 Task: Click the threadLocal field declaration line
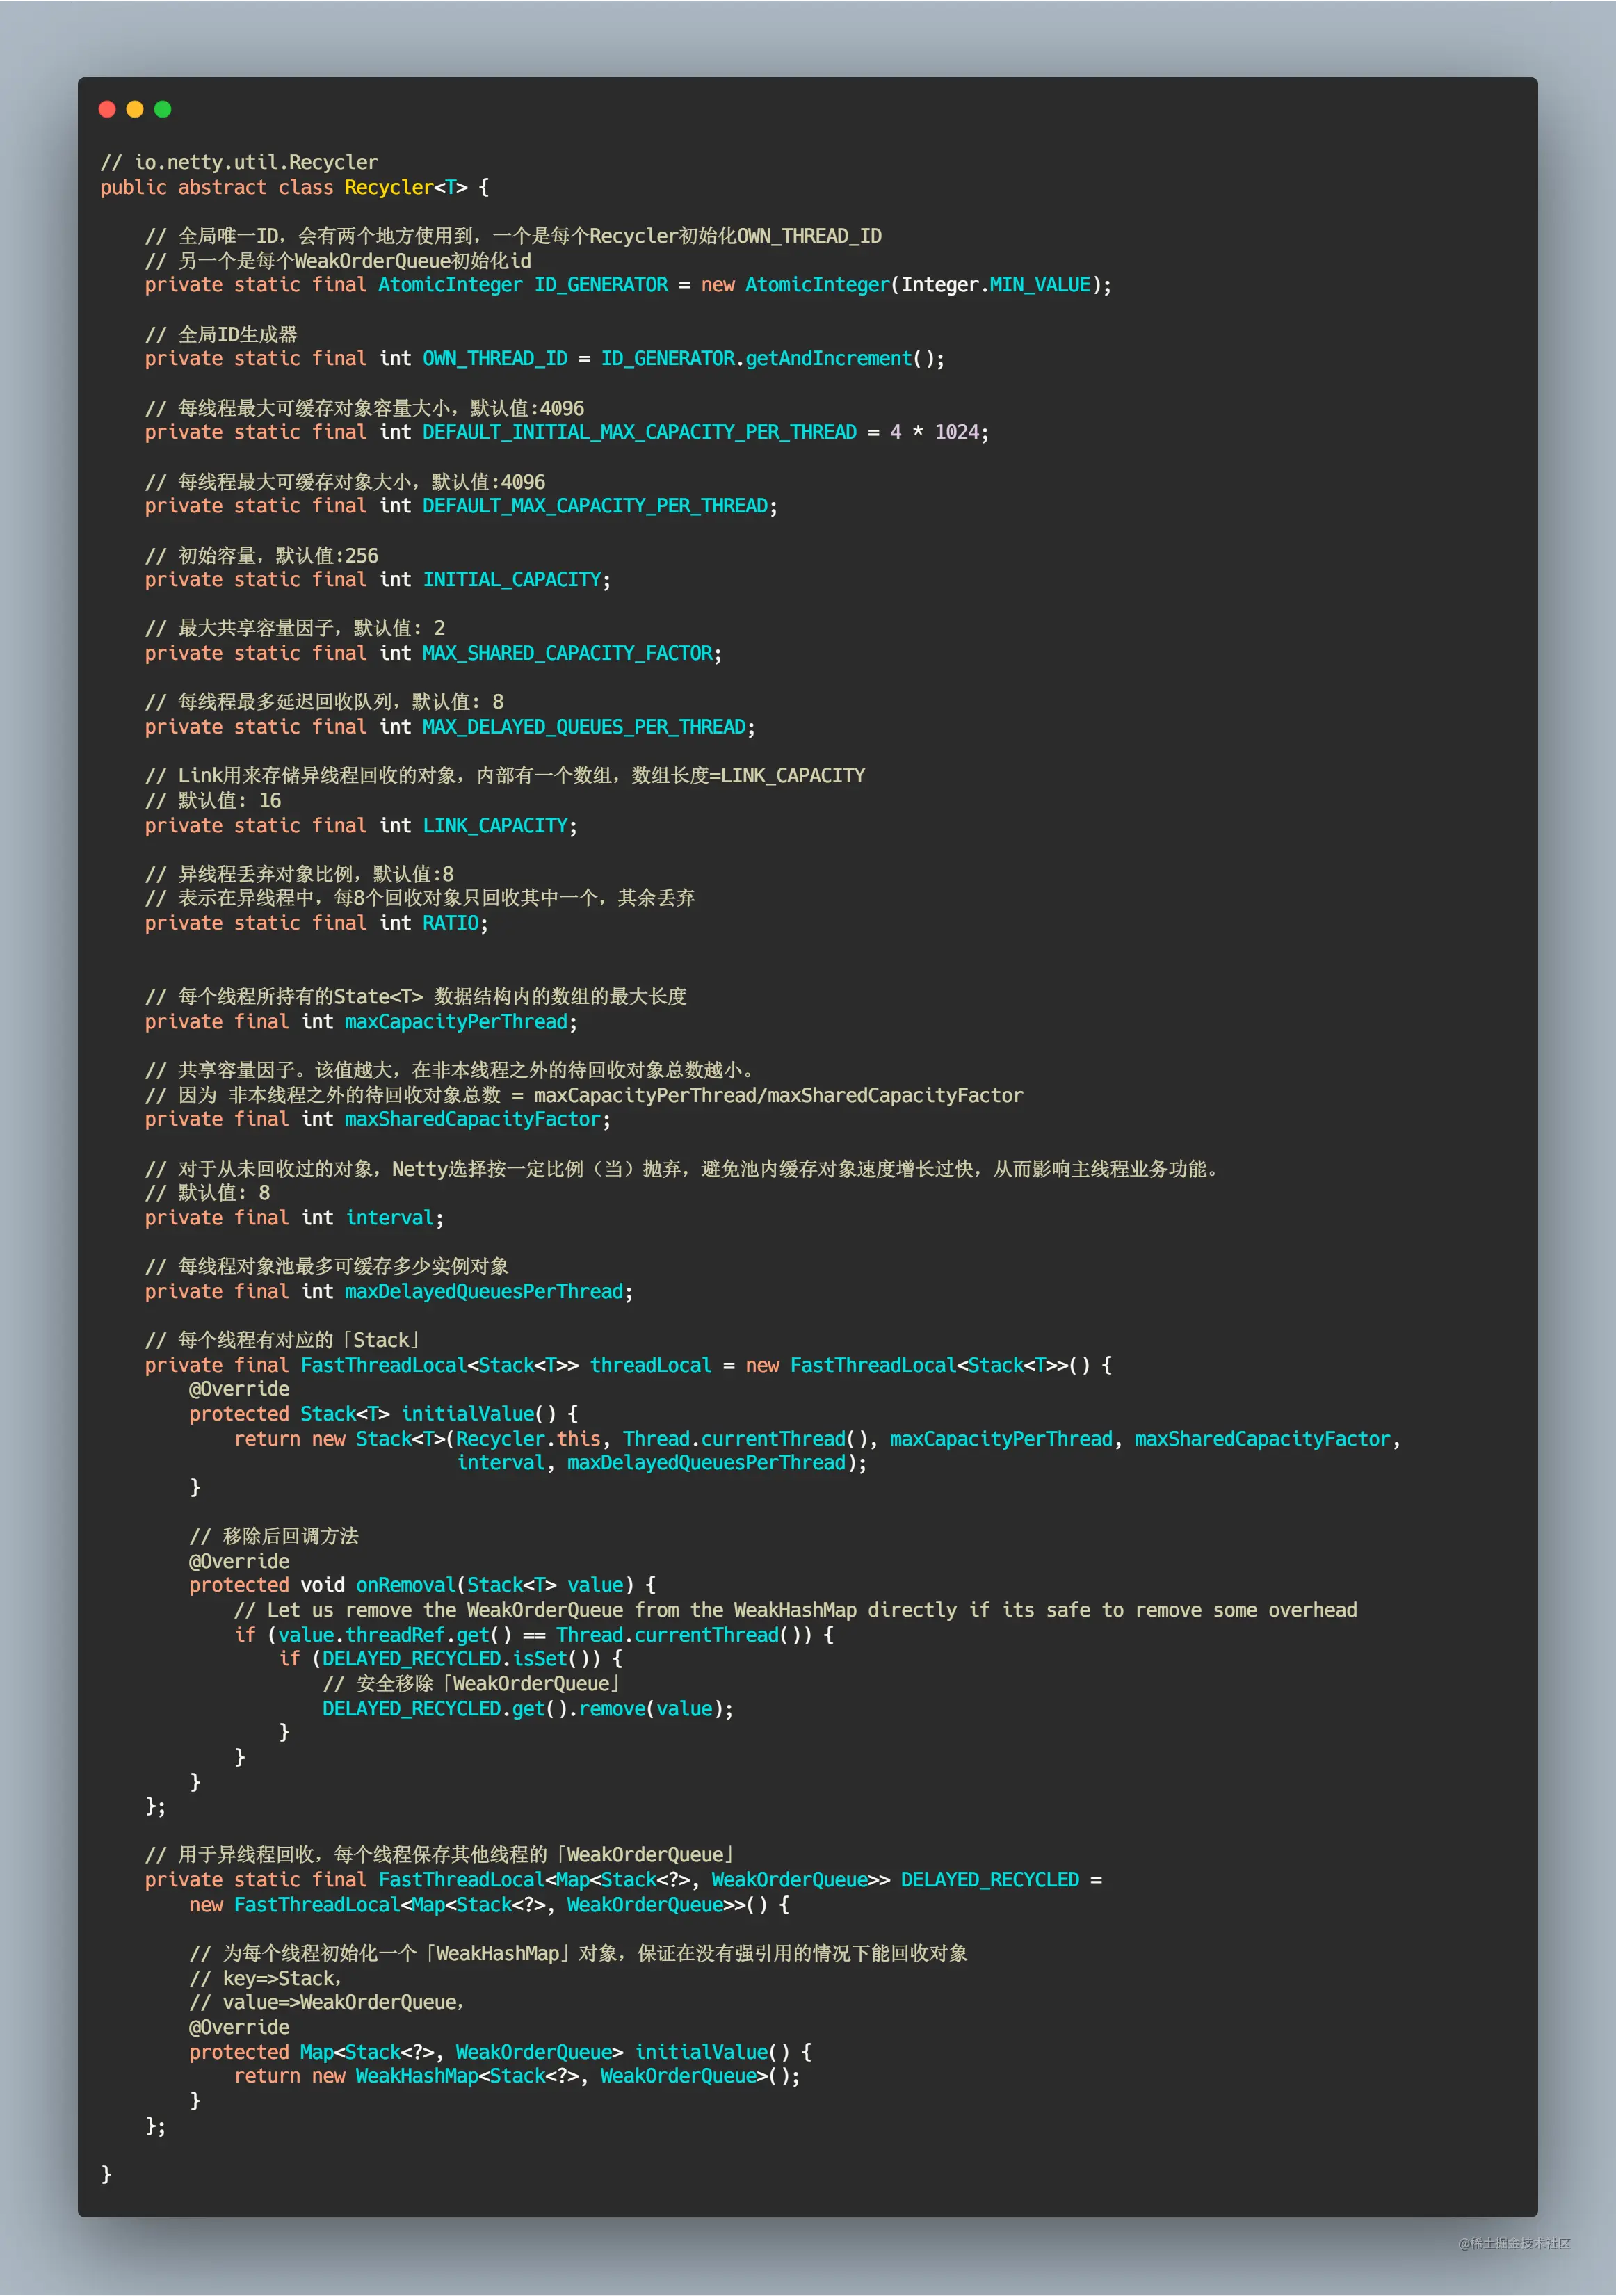point(628,1365)
